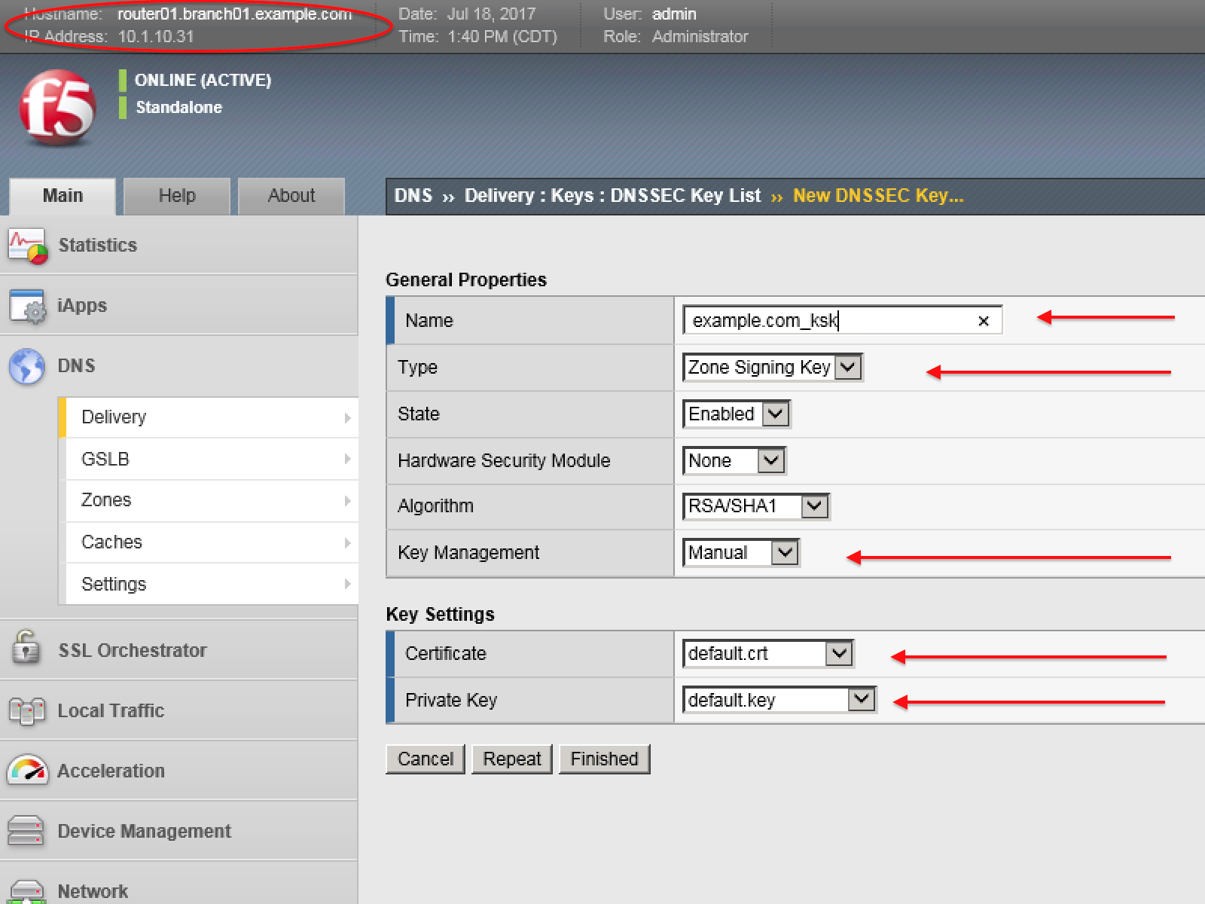Click the Jul 18, 2017 date text
The width and height of the screenshot is (1205, 904).
(x=492, y=14)
